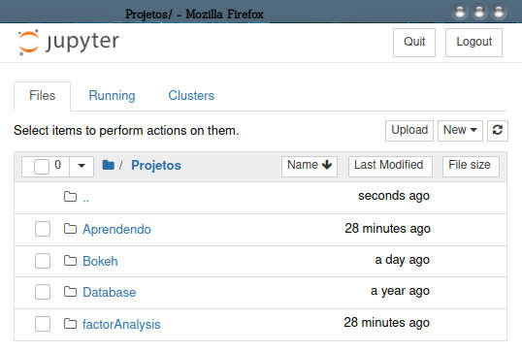Sort files by Name column
The height and width of the screenshot is (352, 522).
310,166
